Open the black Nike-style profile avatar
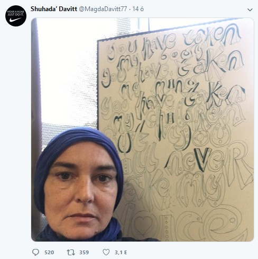258x259 pixels. pyautogui.click(x=16, y=16)
